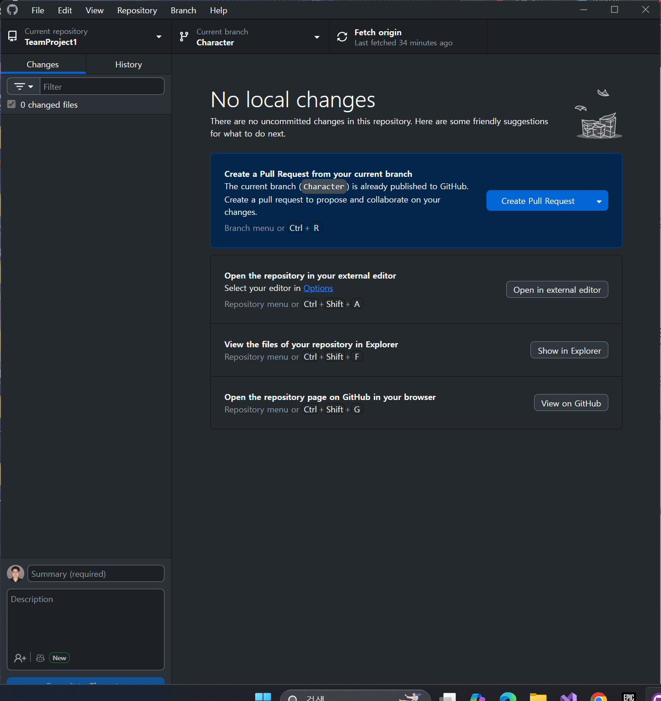Open the Help menu
The height and width of the screenshot is (701, 661).
[219, 10]
